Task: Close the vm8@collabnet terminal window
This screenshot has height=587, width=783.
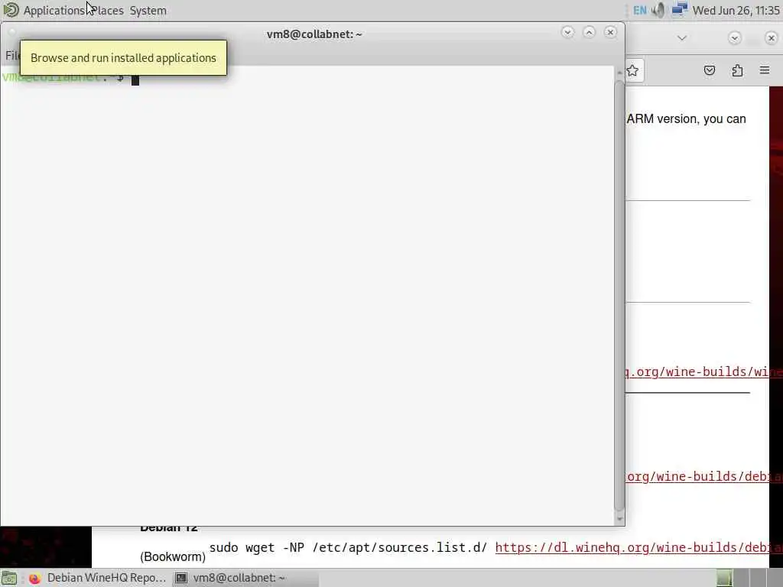Action: (610, 32)
